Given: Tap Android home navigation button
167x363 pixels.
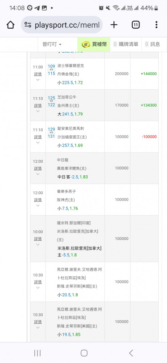Looking at the screenshot, I should pyautogui.click(x=84, y=353).
